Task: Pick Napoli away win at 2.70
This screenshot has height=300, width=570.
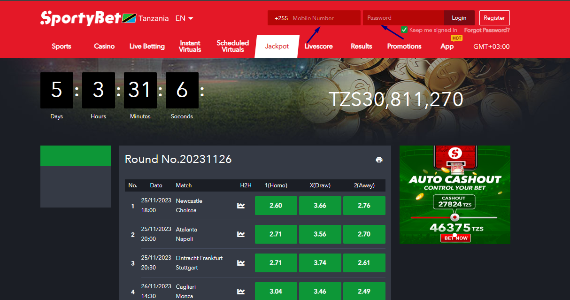Action: click(x=364, y=234)
